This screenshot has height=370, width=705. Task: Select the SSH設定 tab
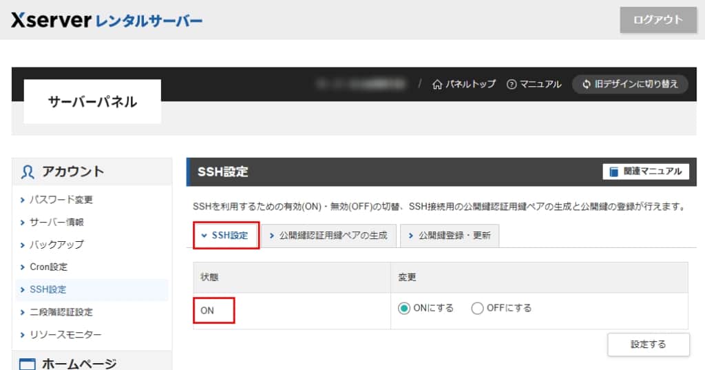(226, 236)
